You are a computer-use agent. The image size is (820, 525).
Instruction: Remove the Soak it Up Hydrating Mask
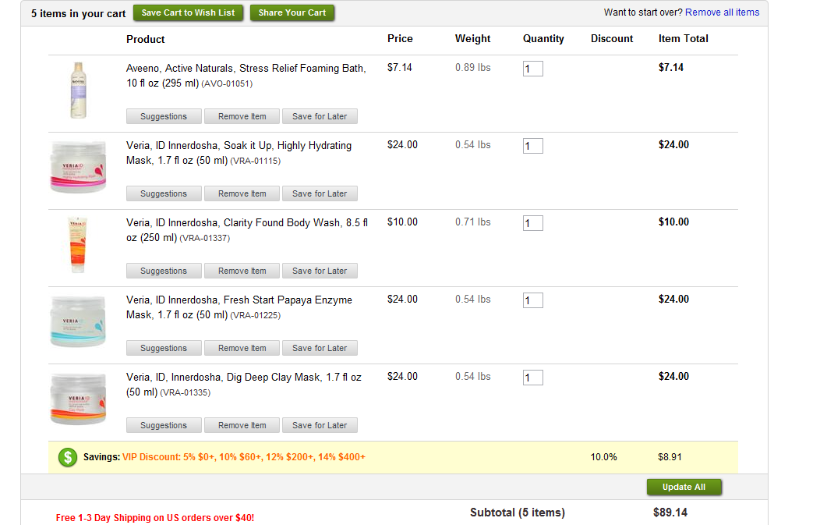coord(242,193)
